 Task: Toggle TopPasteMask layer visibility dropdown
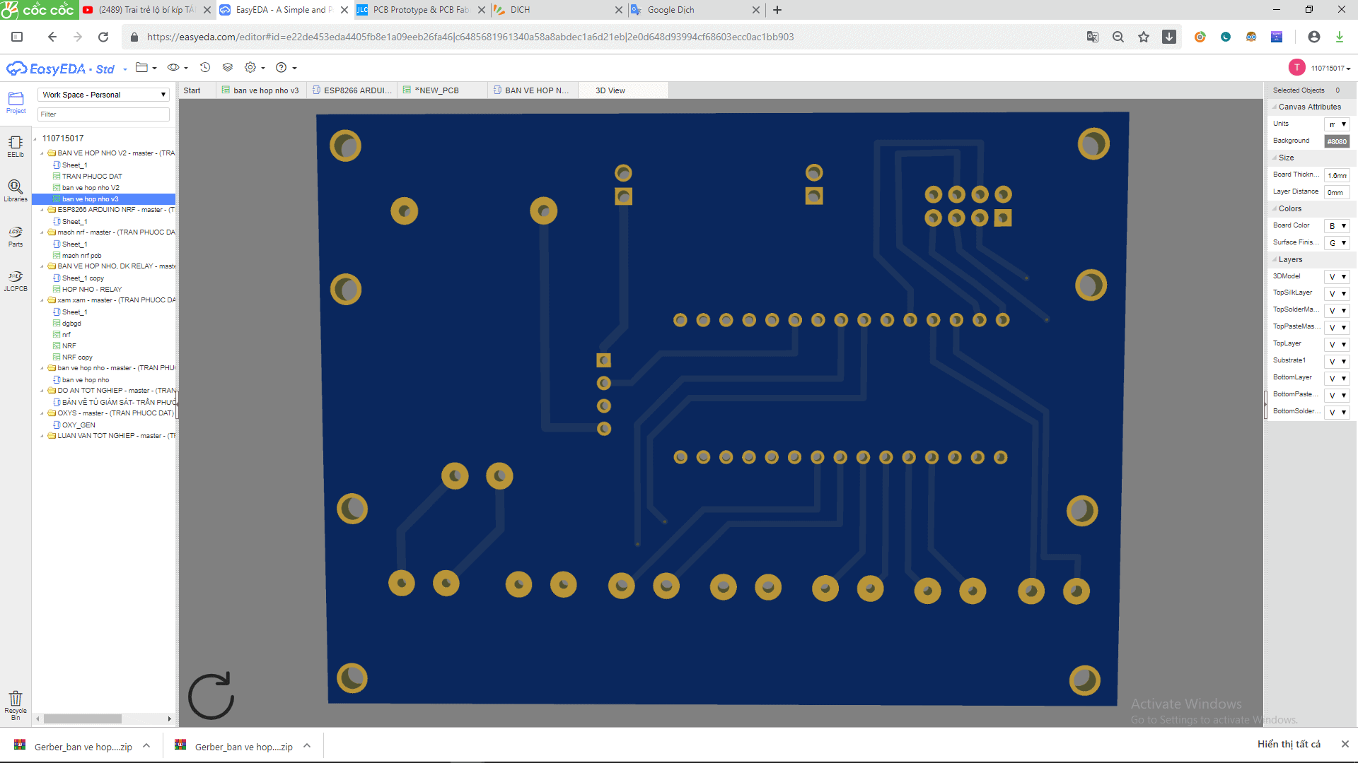1337,328
